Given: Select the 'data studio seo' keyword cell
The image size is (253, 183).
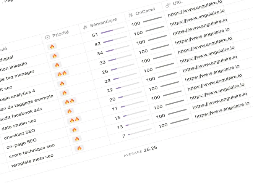Looking at the screenshot, I should coord(19,125).
